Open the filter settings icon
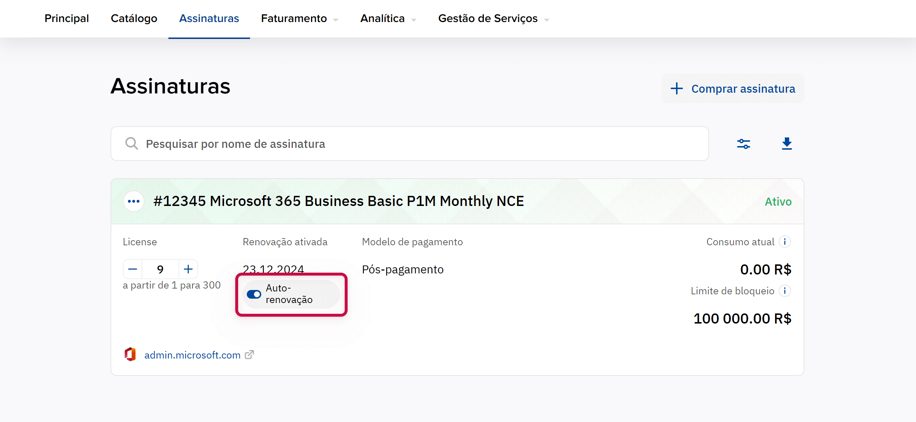This screenshot has height=422, width=916. (743, 144)
